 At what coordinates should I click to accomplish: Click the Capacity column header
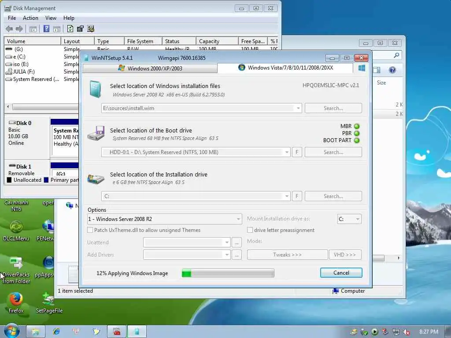point(217,41)
